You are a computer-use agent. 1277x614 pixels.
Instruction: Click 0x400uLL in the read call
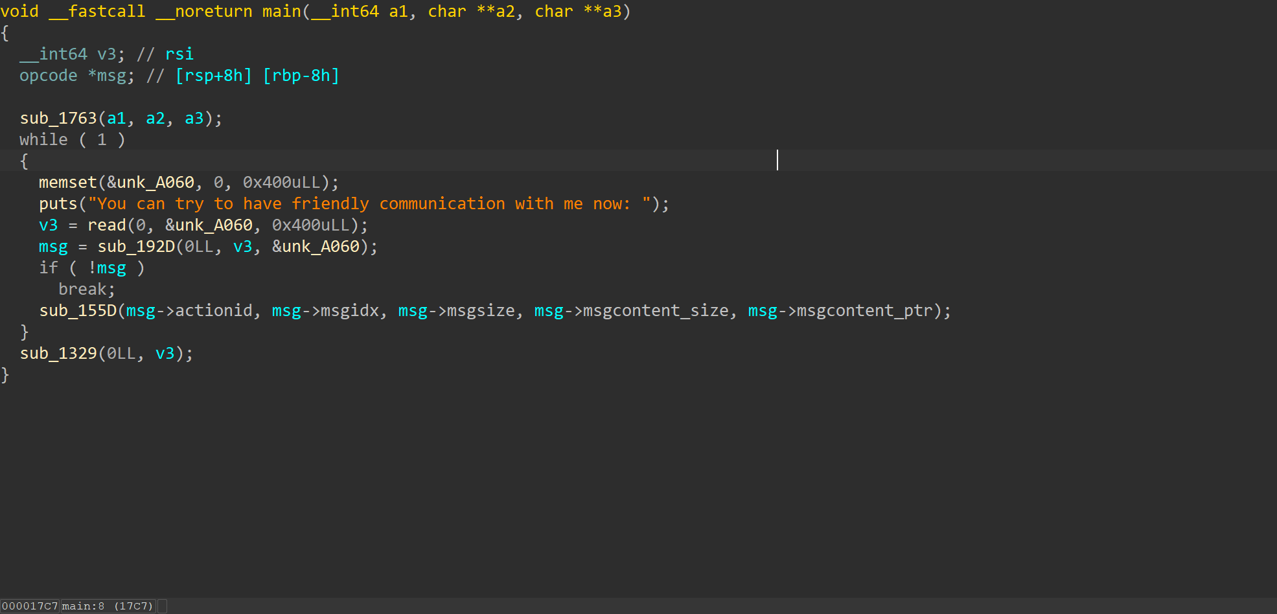(x=311, y=225)
